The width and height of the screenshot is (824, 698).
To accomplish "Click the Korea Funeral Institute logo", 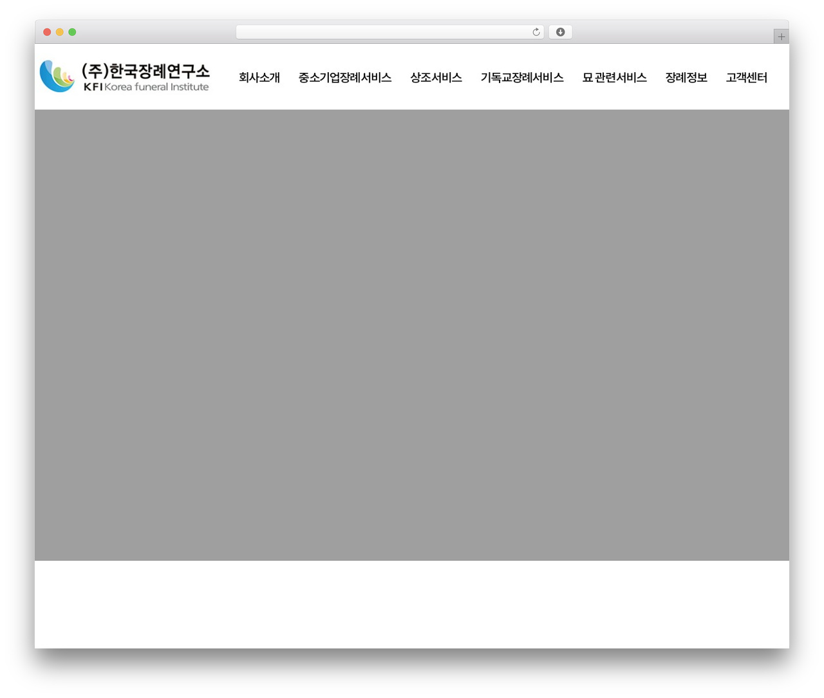I will [x=124, y=77].
